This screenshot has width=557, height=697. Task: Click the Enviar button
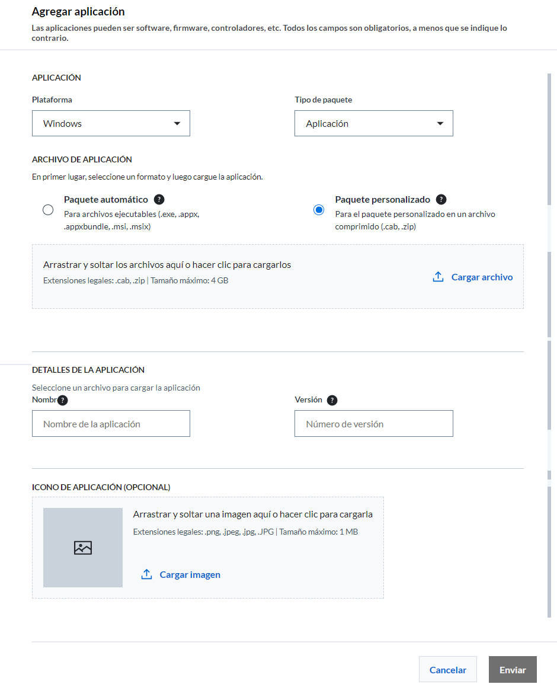513,670
